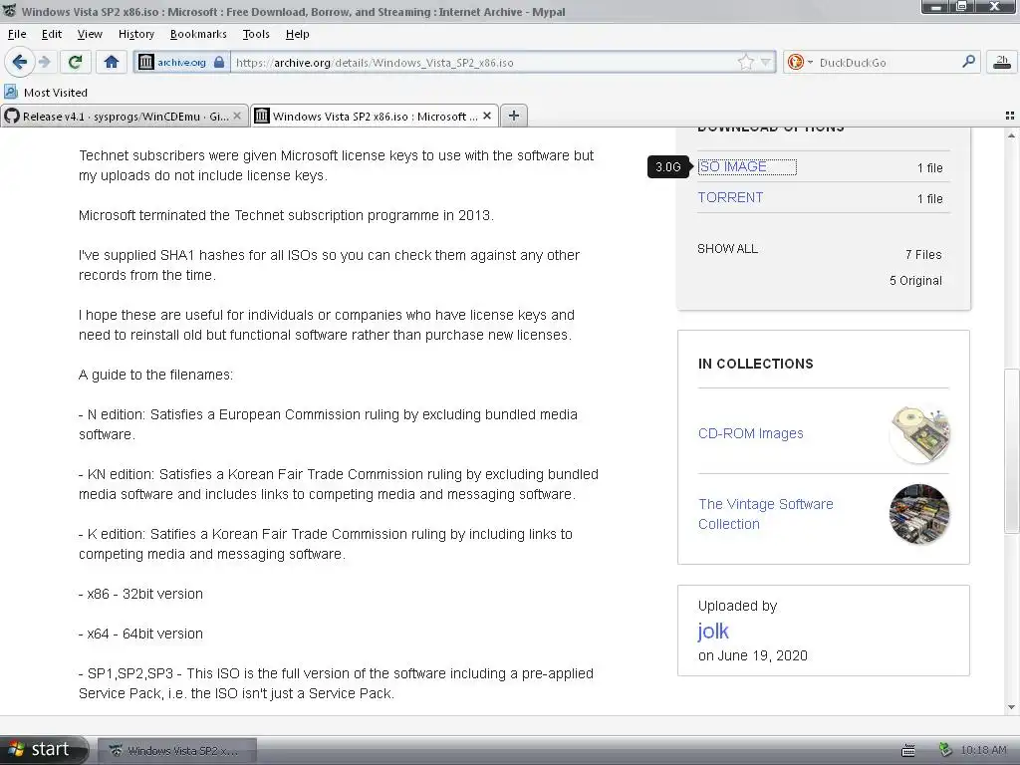Open the Bookmarks menu
1020x765 pixels.
point(198,34)
